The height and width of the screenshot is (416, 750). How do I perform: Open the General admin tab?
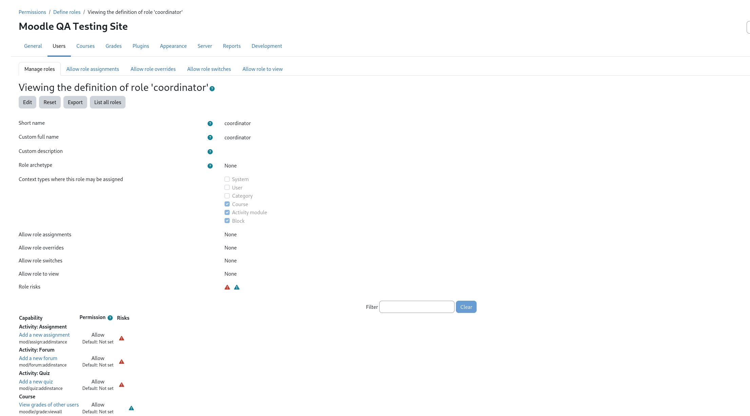pyautogui.click(x=33, y=46)
